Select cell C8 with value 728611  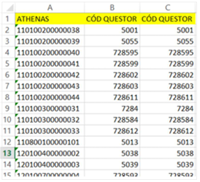coord(168,97)
